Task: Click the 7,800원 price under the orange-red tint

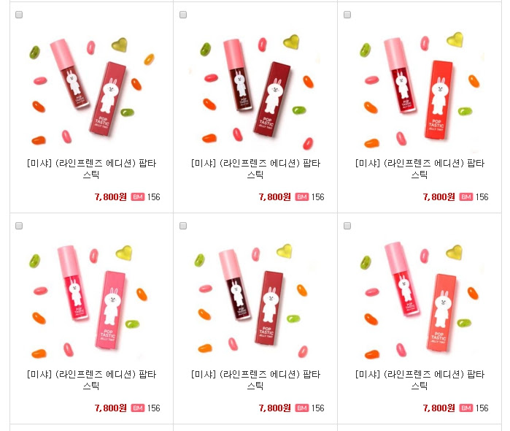Action: coord(438,197)
